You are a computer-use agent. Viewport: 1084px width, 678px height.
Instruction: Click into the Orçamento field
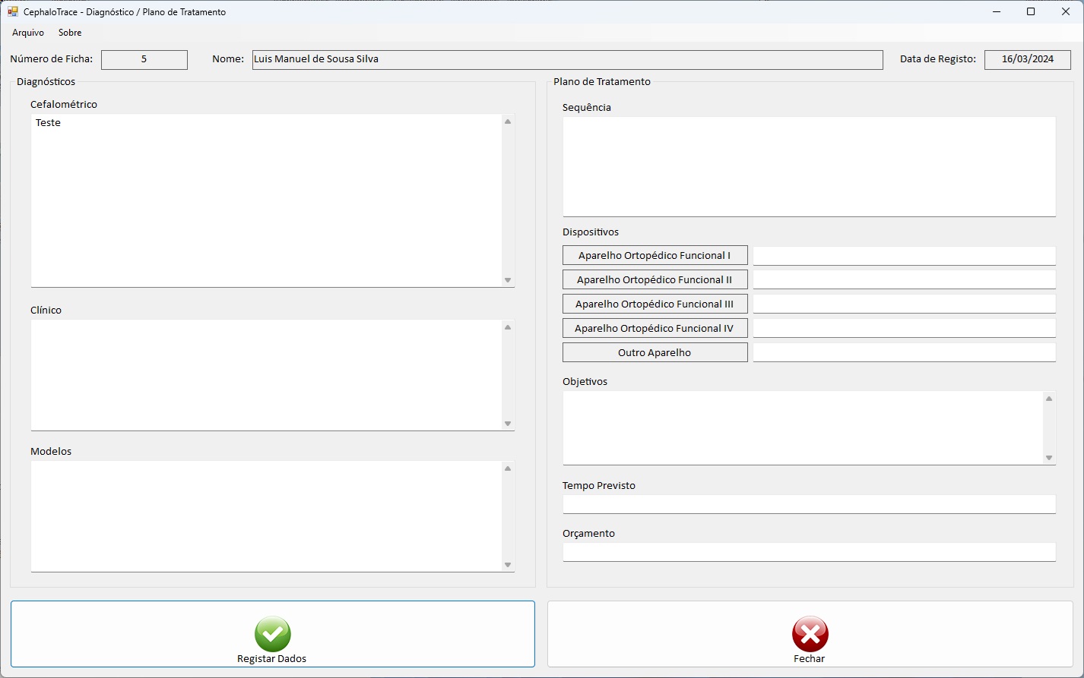809,551
